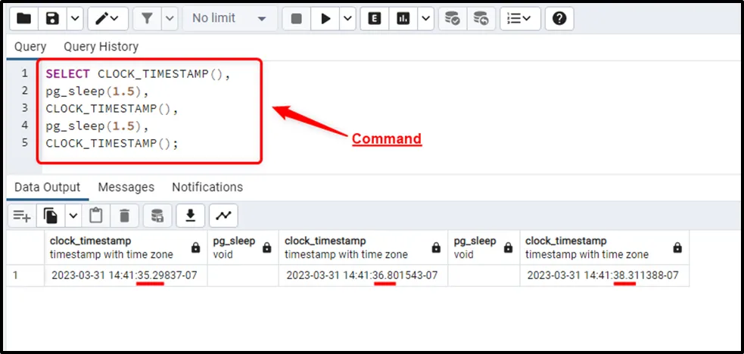Screen dimensions: 744x354
Task: Download results with the download icon
Action: (191, 216)
